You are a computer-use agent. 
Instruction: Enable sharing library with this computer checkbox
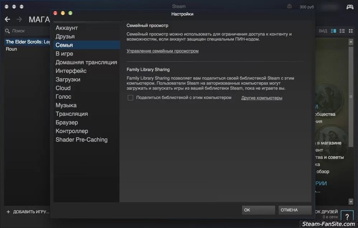tap(130, 98)
